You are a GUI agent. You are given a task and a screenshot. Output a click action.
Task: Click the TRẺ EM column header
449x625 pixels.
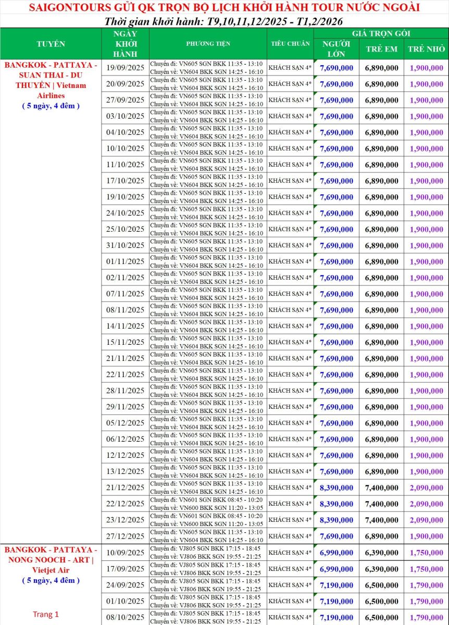(381, 48)
